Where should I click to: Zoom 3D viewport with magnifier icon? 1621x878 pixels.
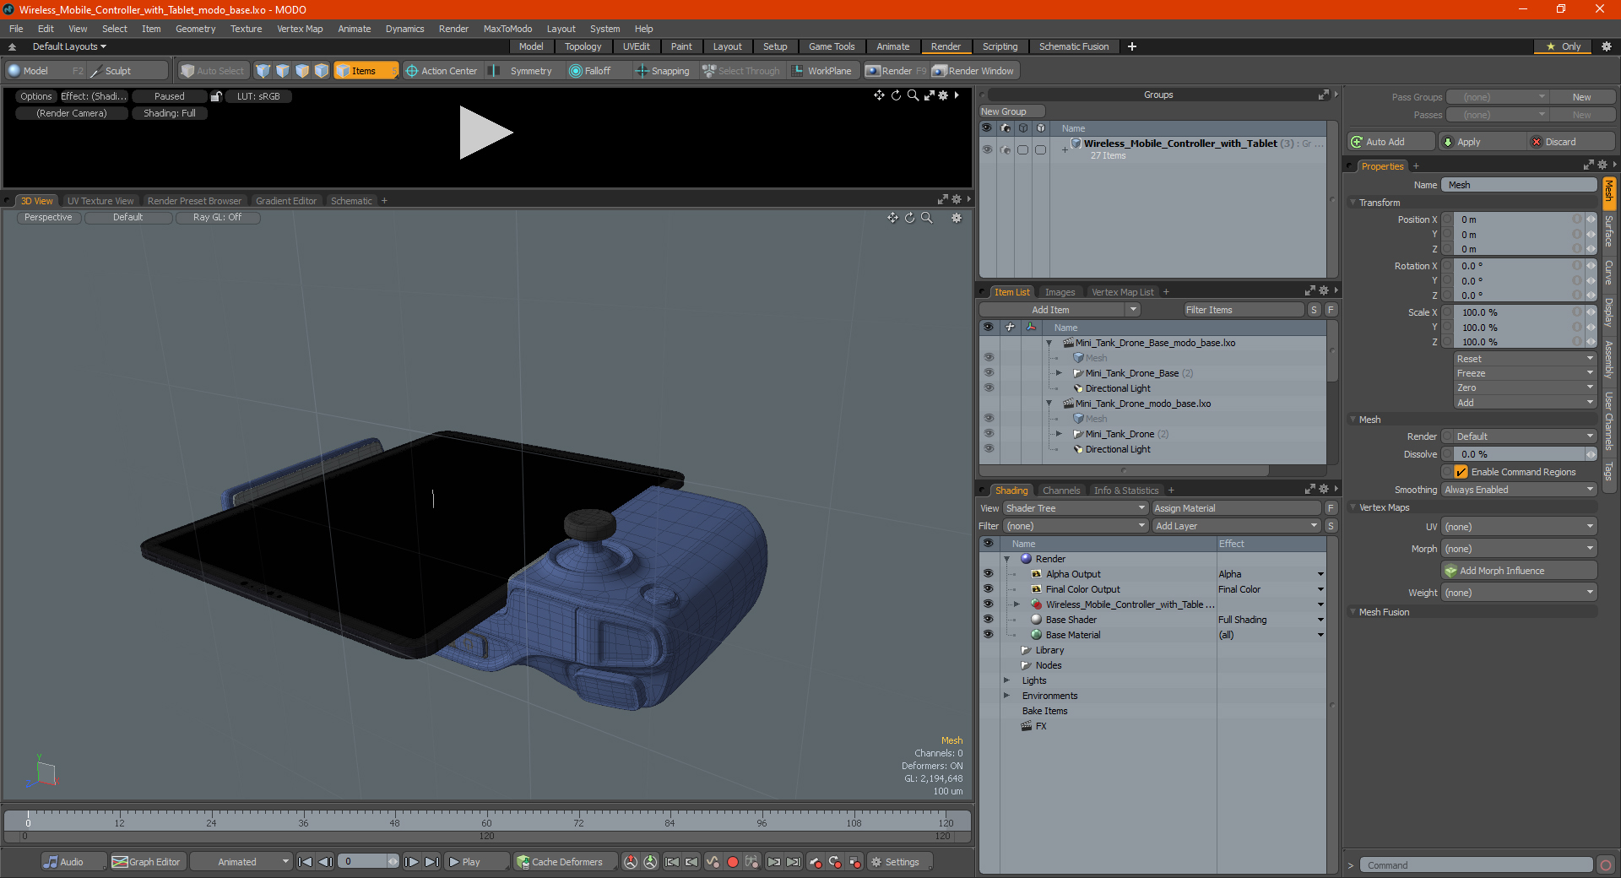pyautogui.click(x=926, y=218)
